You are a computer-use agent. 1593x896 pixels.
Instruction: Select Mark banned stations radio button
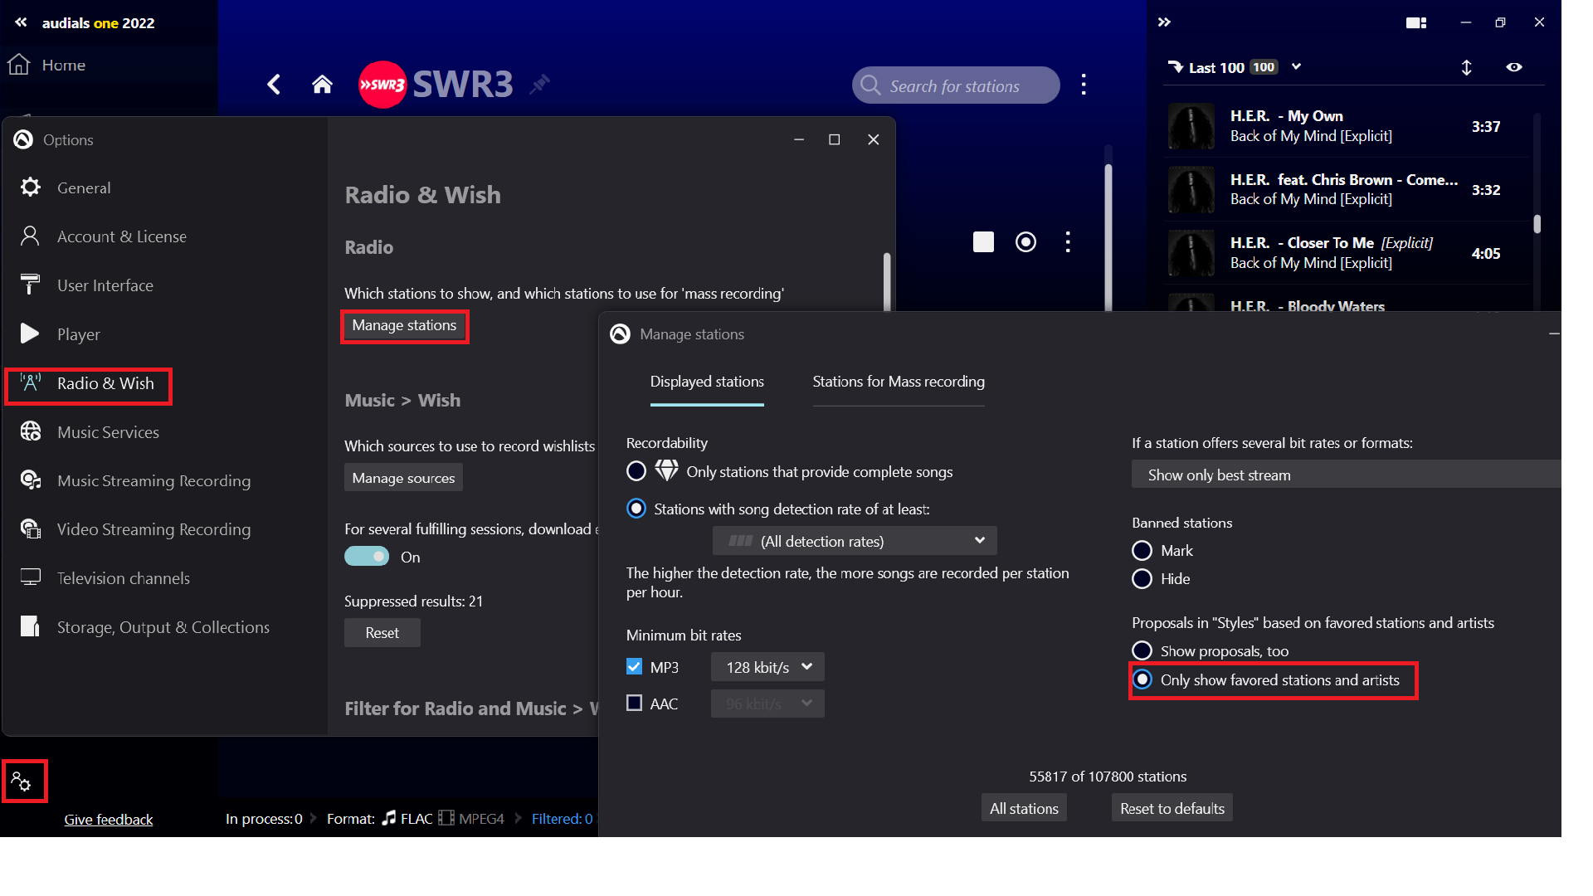click(x=1142, y=551)
